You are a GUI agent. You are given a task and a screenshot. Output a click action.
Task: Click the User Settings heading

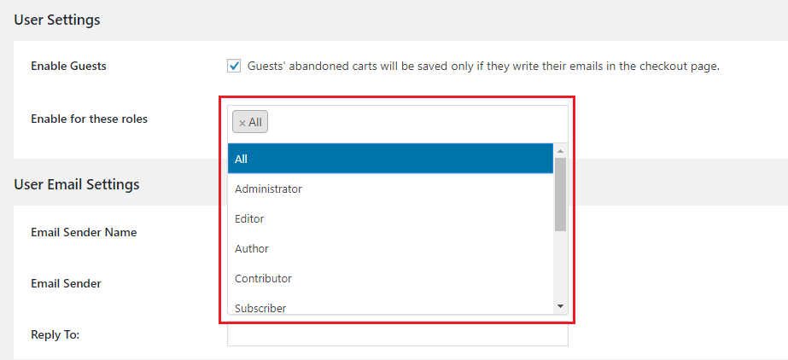(56, 20)
